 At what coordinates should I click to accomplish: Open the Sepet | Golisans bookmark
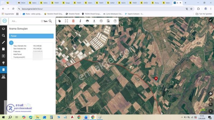(x=134, y=14)
